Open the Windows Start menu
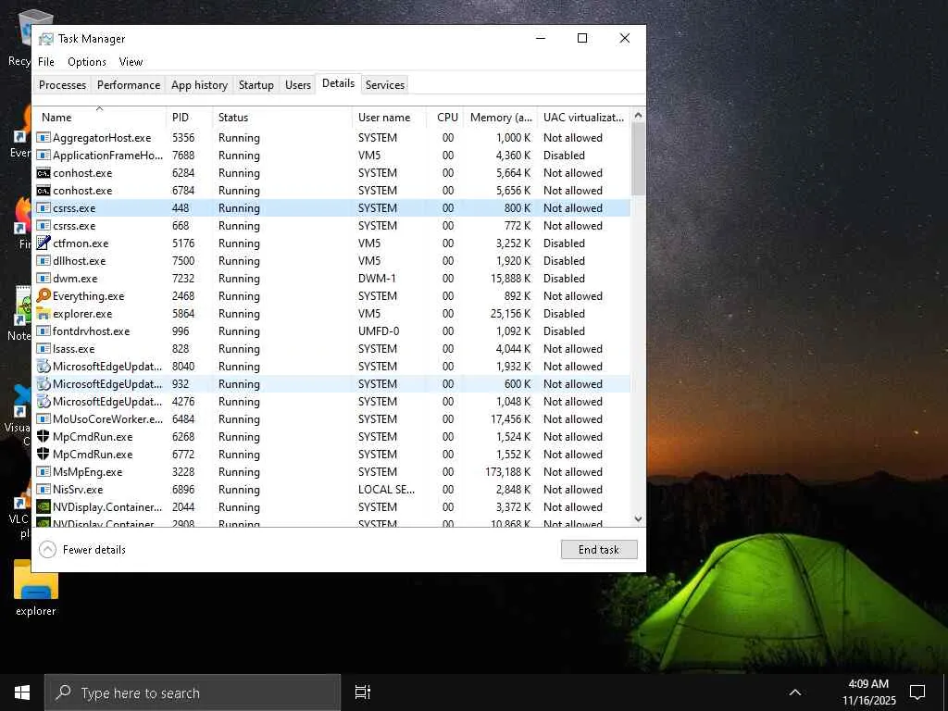Viewport: 948px width, 711px height. pyautogui.click(x=22, y=692)
